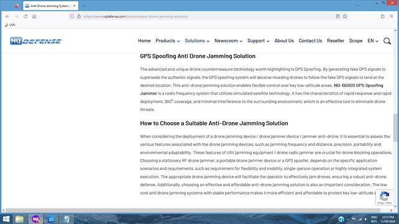This screenshot has height=224, width=399.
Task: Click the GPS Spoofing Anti Drone Jamming heading
Action: [198, 56]
